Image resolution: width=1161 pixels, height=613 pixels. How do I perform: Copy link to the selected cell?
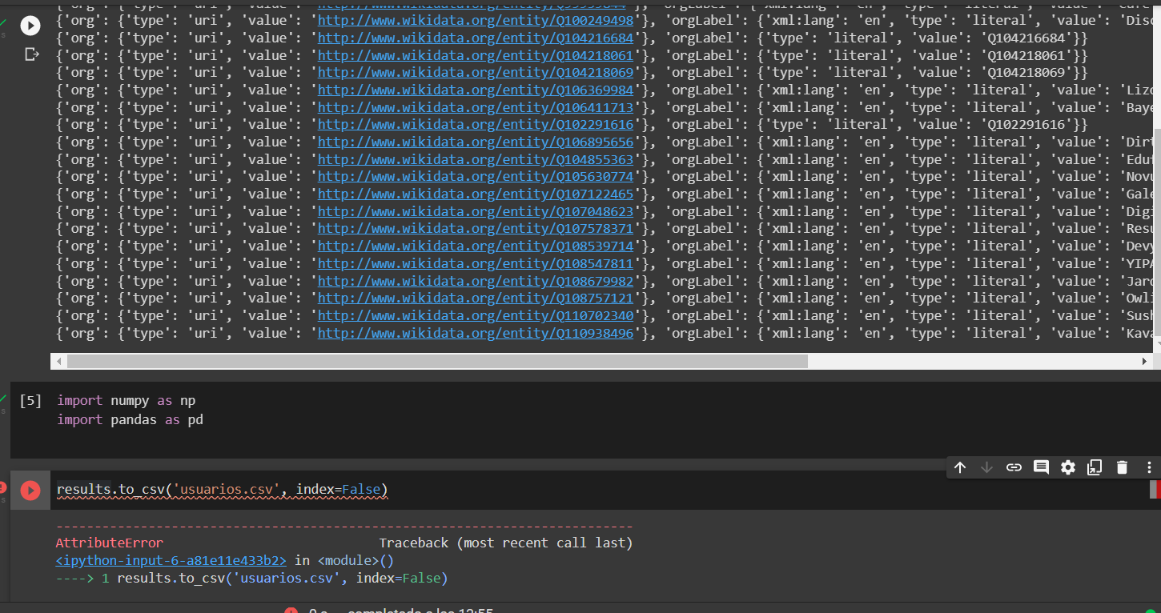coord(1014,467)
